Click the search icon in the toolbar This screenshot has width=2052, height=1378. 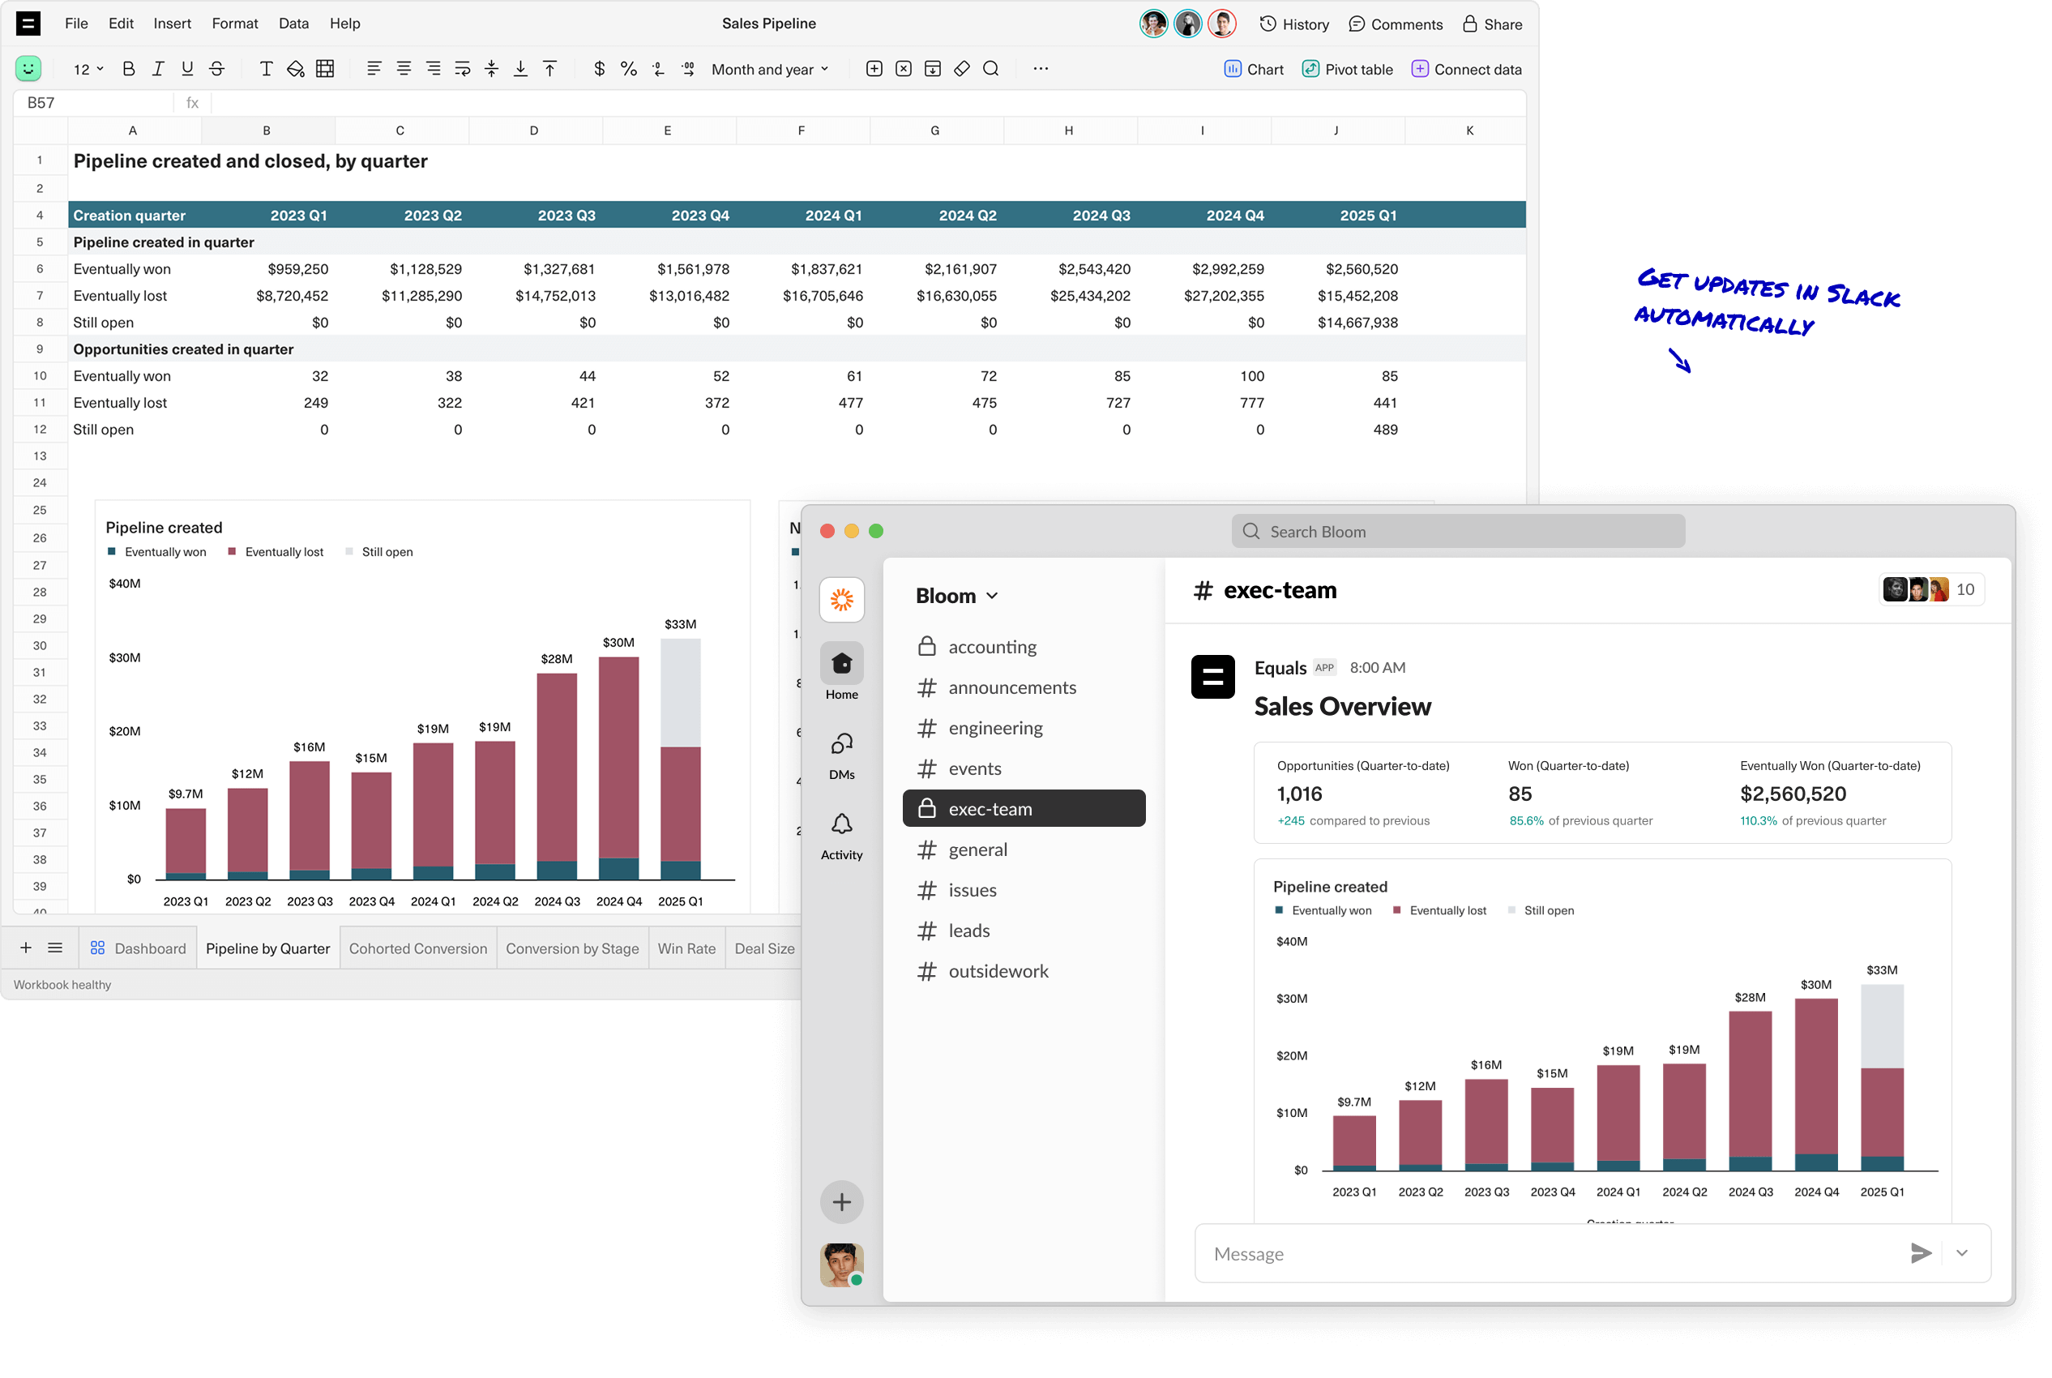(992, 69)
